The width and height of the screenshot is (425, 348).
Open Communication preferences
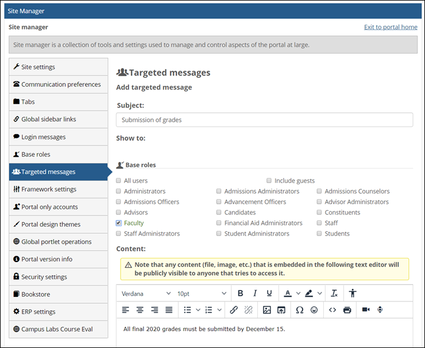[x=58, y=84]
